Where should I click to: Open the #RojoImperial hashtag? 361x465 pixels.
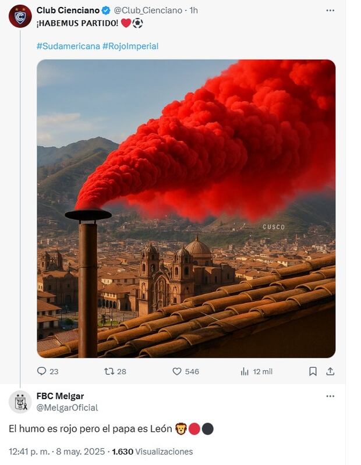(x=130, y=46)
